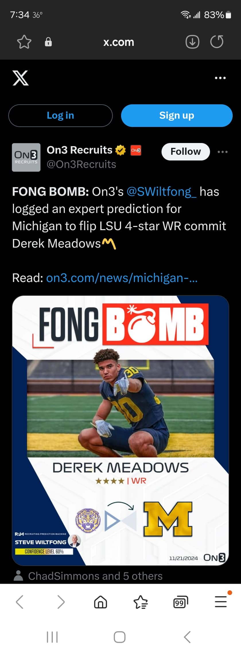The height and width of the screenshot is (656, 241).
Task: Tap the lock site security icon
Action: [48, 42]
